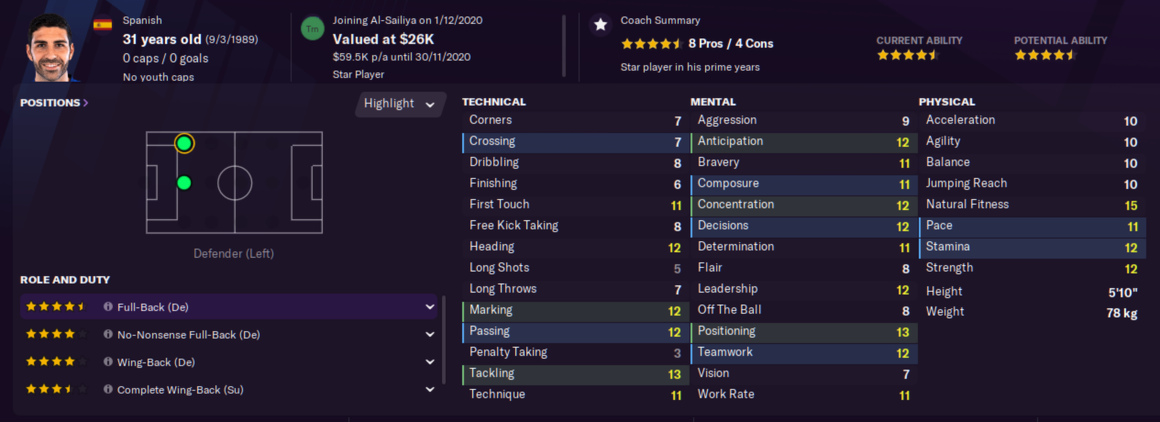
Task: Click the info icon beside Full-Back (De)
Action: [x=108, y=307]
